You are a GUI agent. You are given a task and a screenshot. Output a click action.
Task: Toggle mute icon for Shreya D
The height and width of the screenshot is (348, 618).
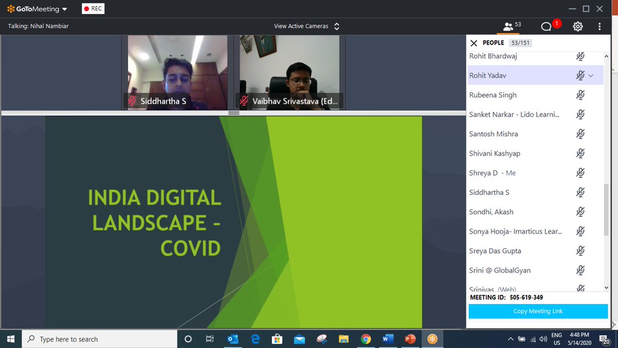[x=580, y=173]
